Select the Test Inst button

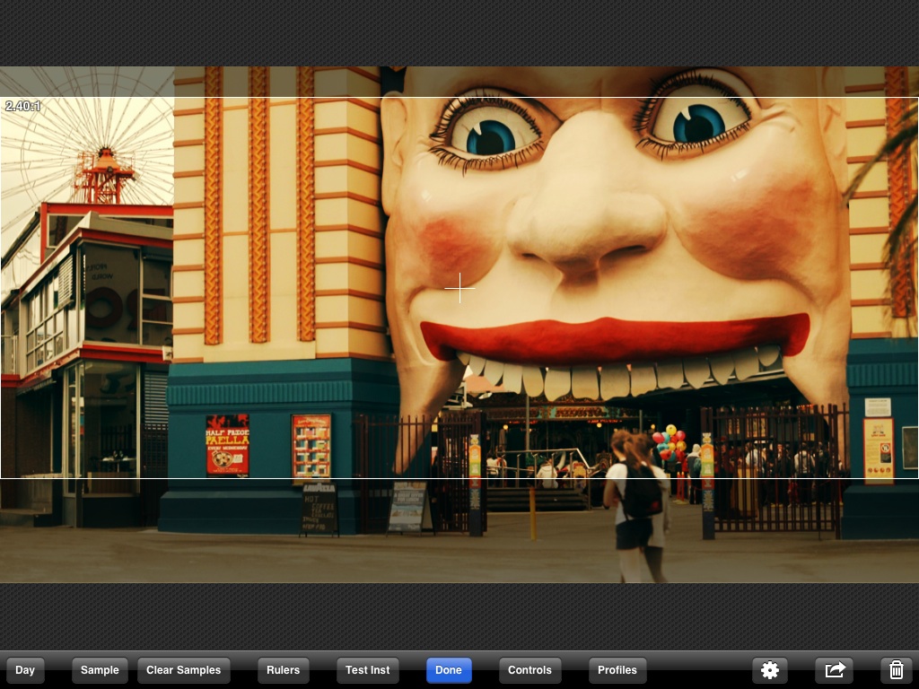click(x=367, y=669)
